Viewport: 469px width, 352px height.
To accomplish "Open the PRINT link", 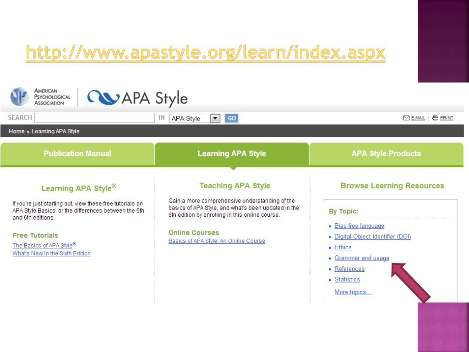I will [446, 118].
